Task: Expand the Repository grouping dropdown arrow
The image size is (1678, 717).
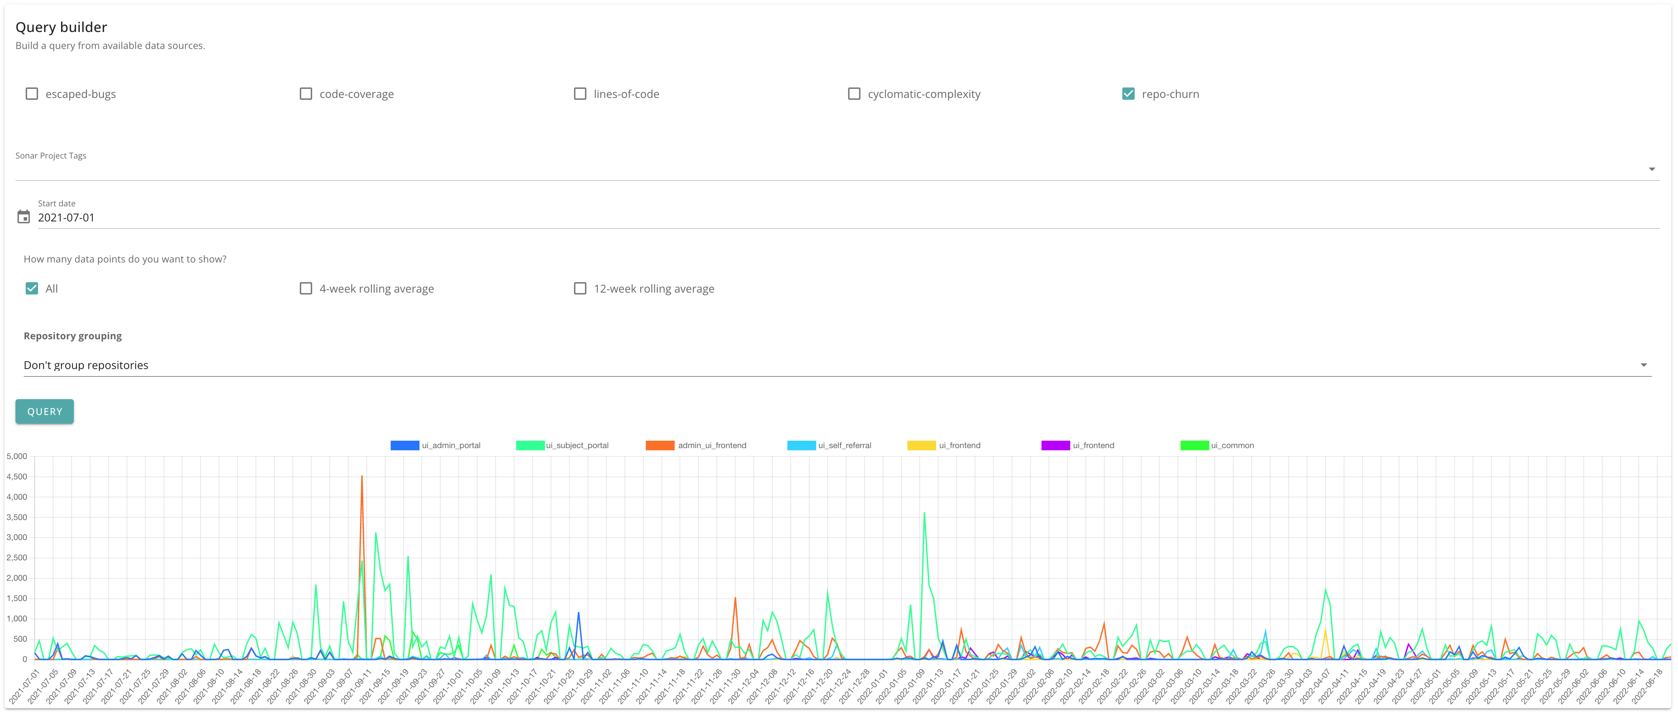Action: [1643, 365]
